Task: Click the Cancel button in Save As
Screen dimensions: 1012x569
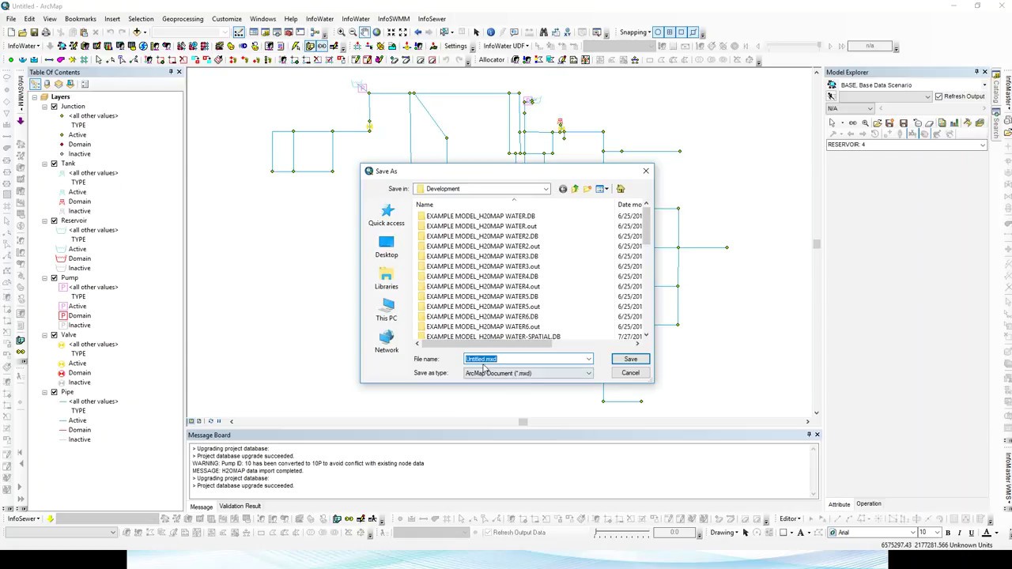Action: point(630,373)
